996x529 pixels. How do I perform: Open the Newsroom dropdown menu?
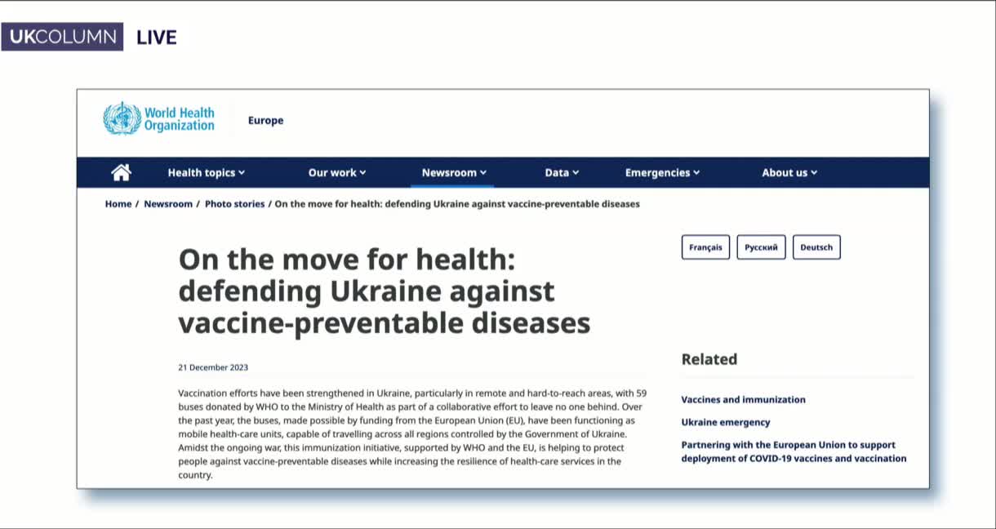[454, 172]
